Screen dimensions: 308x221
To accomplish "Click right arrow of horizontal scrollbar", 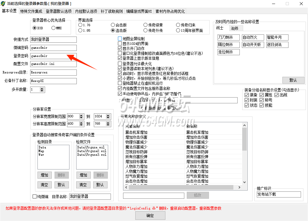I will 239,187.
